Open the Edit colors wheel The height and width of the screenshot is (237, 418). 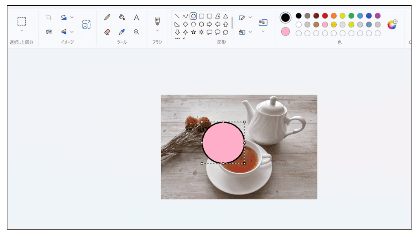392,24
